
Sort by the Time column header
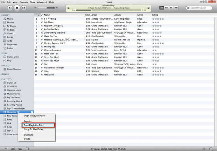click(x=87, y=15)
